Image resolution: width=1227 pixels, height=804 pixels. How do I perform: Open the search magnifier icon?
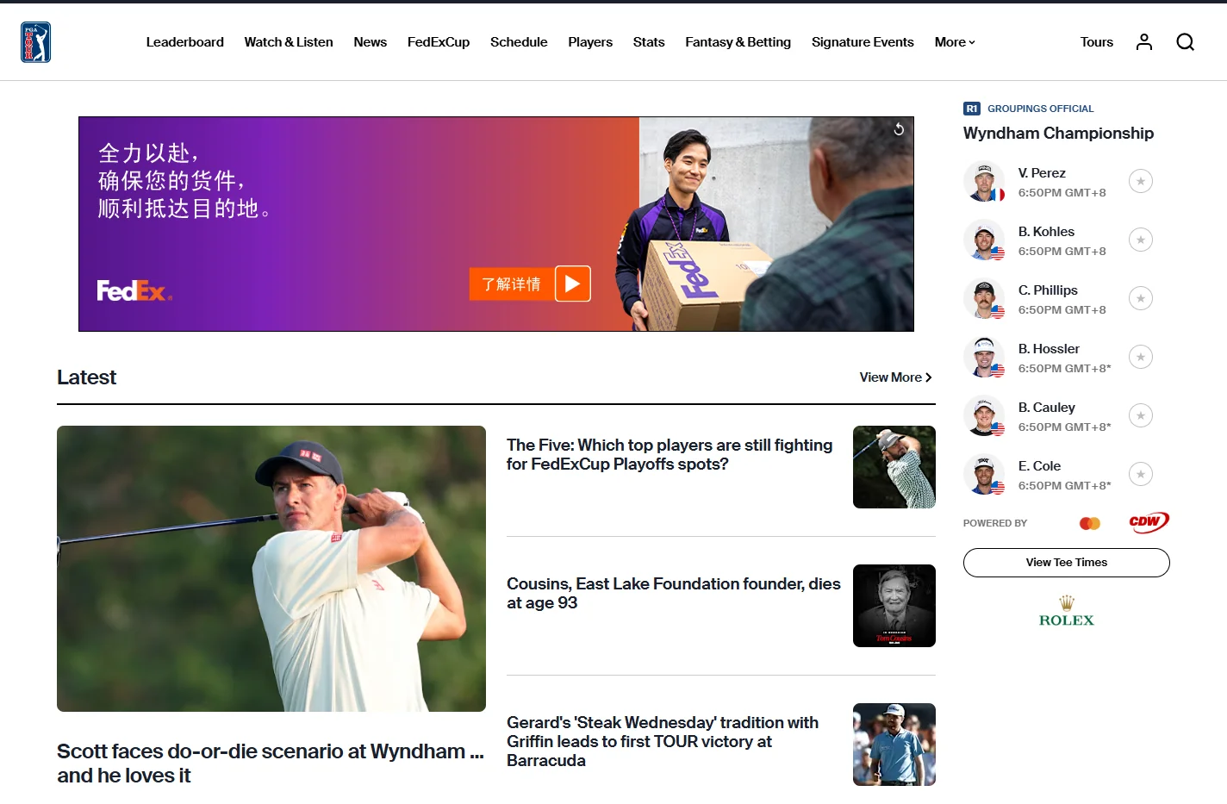coord(1185,41)
